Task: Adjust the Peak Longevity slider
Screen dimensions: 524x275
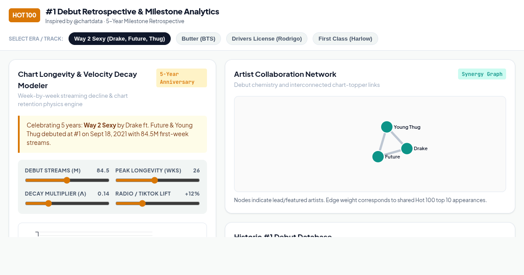Action: coord(158,180)
